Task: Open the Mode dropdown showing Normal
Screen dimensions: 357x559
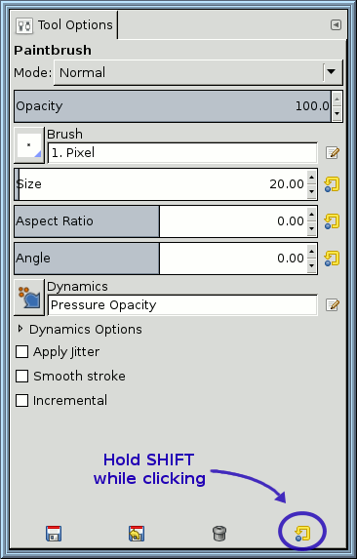Action: 198,73
